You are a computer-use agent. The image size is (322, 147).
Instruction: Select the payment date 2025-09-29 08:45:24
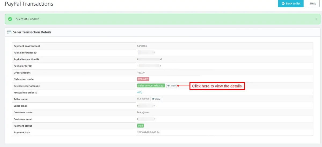[148, 132]
